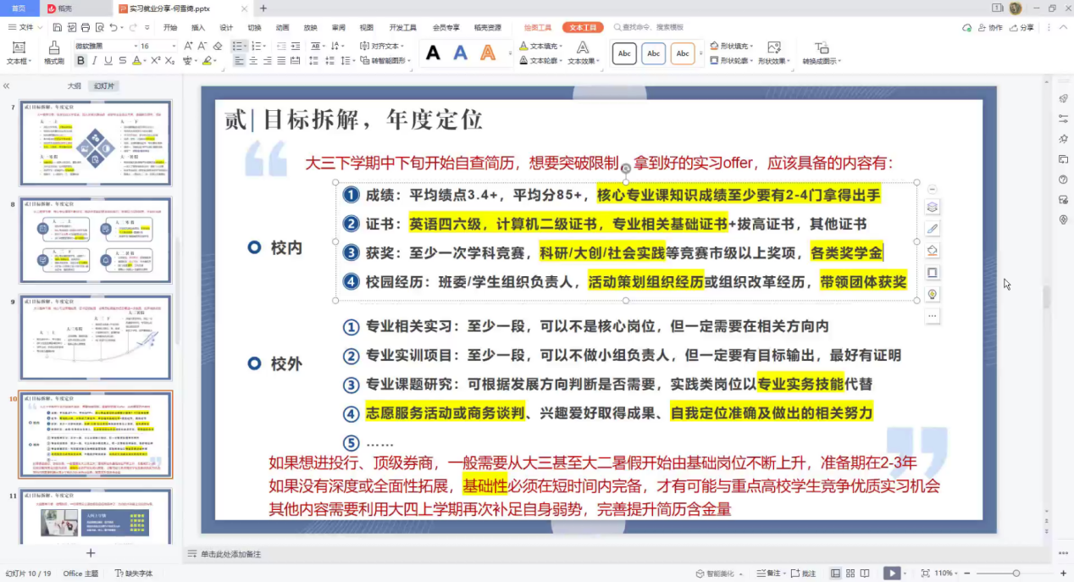Click the 分享 share button
Image resolution: width=1074 pixels, height=582 pixels.
(1021, 28)
